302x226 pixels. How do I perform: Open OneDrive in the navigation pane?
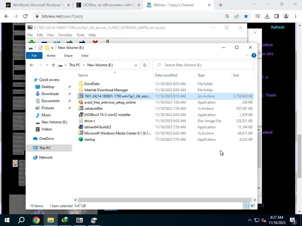(46, 139)
